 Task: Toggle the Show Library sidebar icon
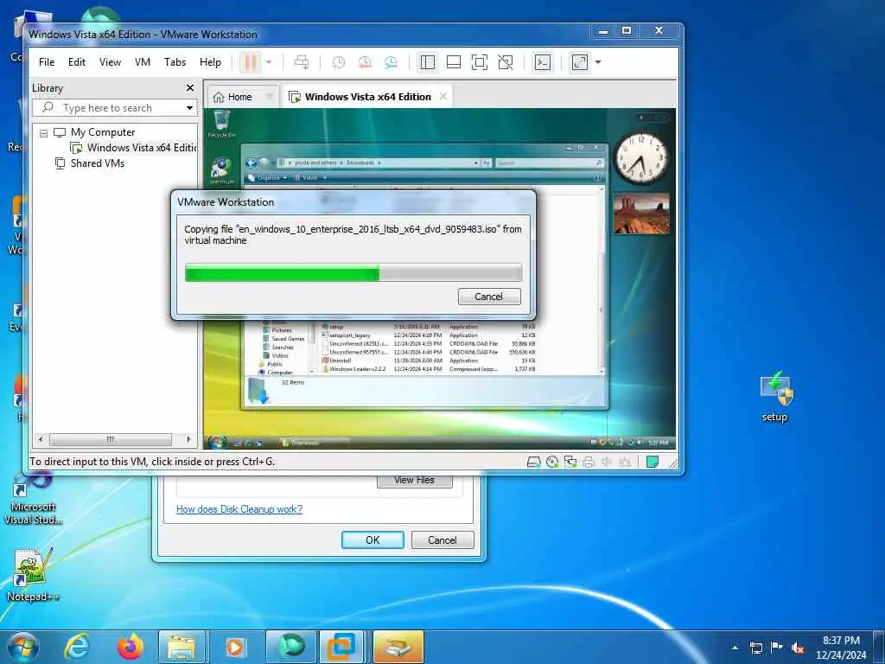coord(428,62)
